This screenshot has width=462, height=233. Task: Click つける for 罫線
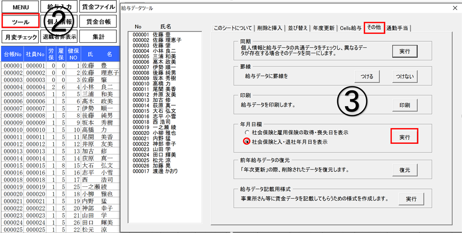(x=367, y=76)
